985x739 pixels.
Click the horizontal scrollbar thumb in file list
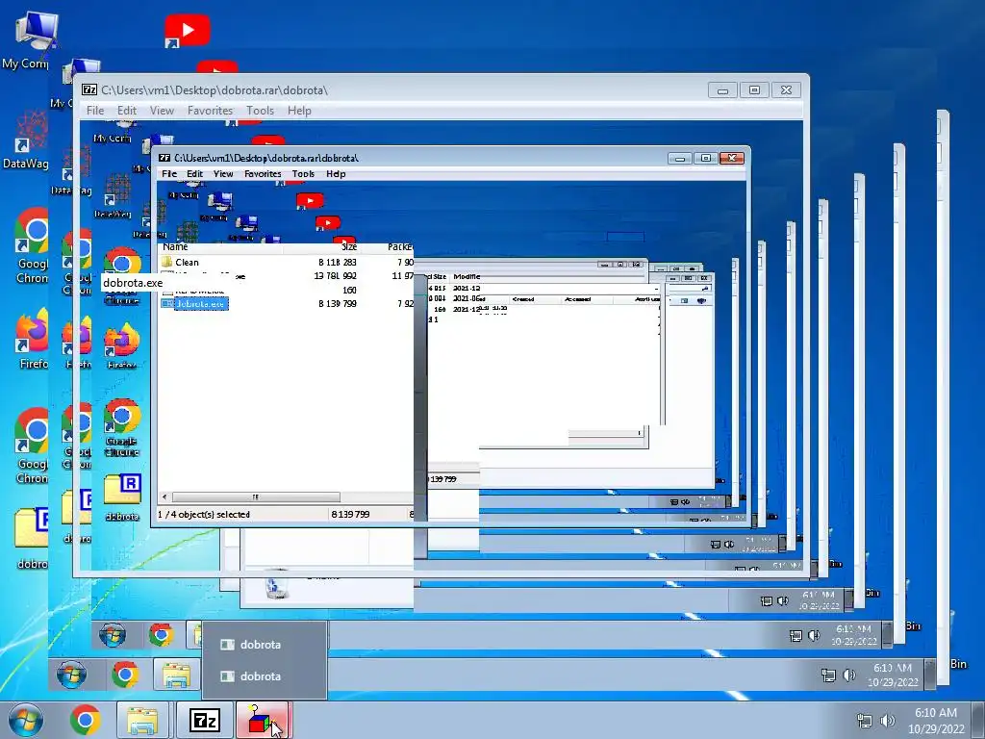point(256,497)
